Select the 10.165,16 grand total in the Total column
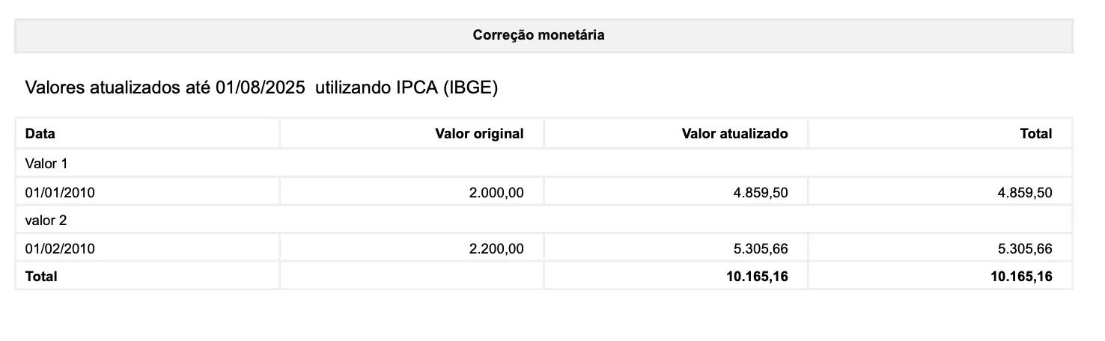The width and height of the screenshot is (1105, 341). coord(1021,276)
